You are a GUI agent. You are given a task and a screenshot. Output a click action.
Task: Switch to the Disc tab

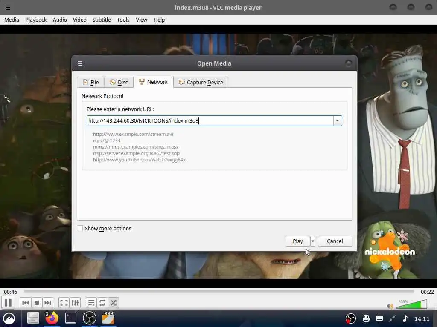click(x=119, y=82)
